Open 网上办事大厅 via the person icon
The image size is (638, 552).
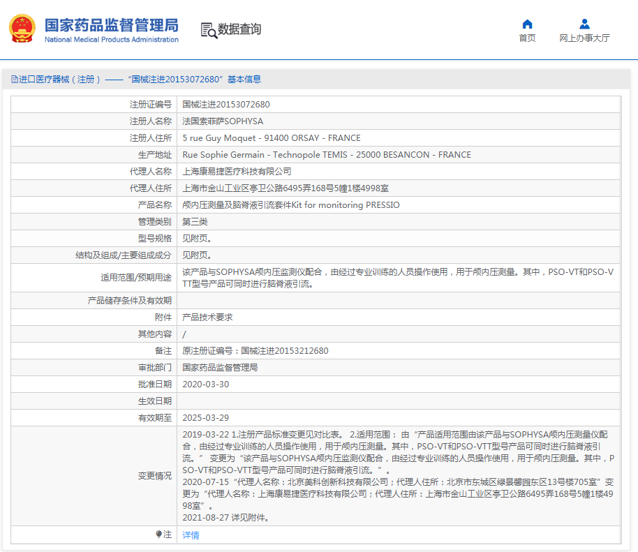[x=583, y=24]
